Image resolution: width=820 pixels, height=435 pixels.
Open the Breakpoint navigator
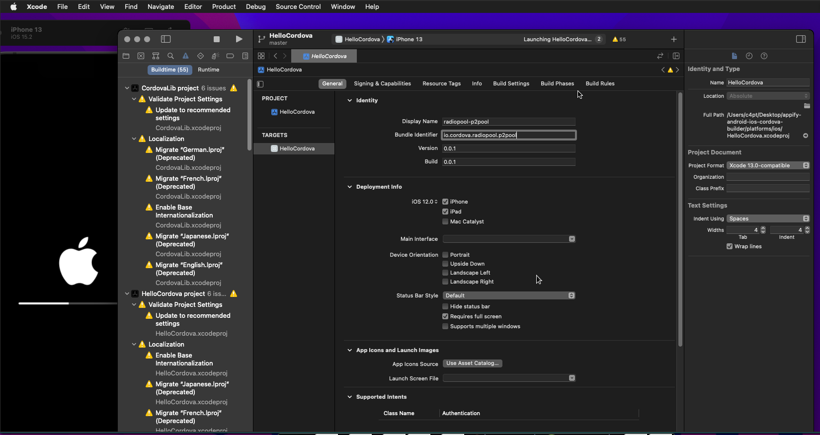[230, 56]
